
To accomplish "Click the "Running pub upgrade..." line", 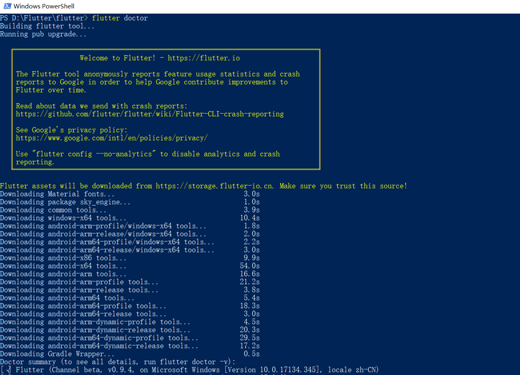I will pyautogui.click(x=43, y=34).
